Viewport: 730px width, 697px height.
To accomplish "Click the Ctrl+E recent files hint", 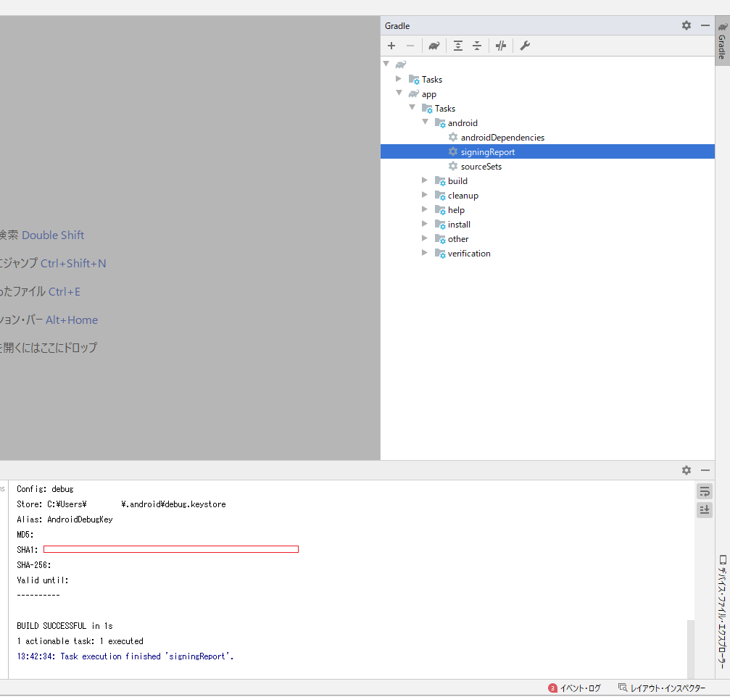I will 65,292.
